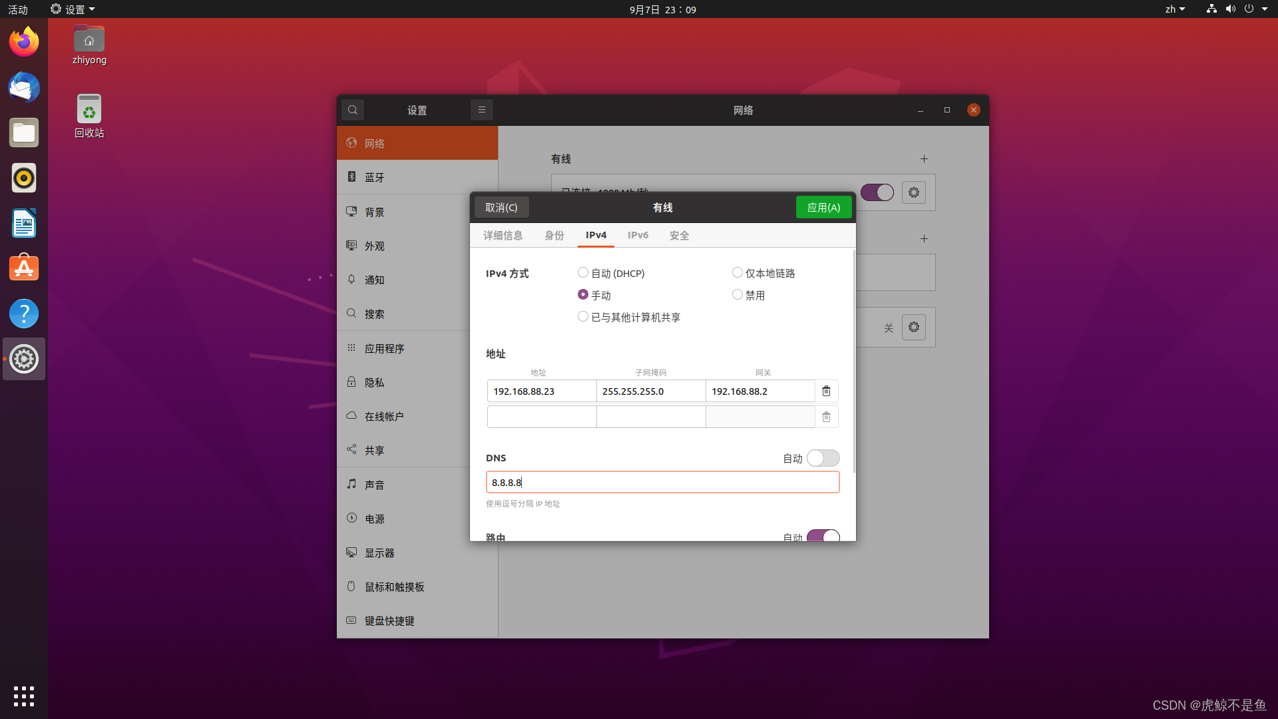Turn off the wired connection switch

point(877,192)
